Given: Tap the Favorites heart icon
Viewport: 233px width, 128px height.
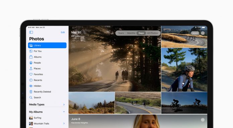Looking at the screenshot, I should click(31, 74).
